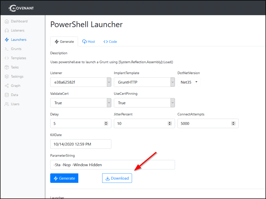Viewport: 266px width, 199px height.
Task: Expand the Listener dropdown
Action: click(x=81, y=82)
